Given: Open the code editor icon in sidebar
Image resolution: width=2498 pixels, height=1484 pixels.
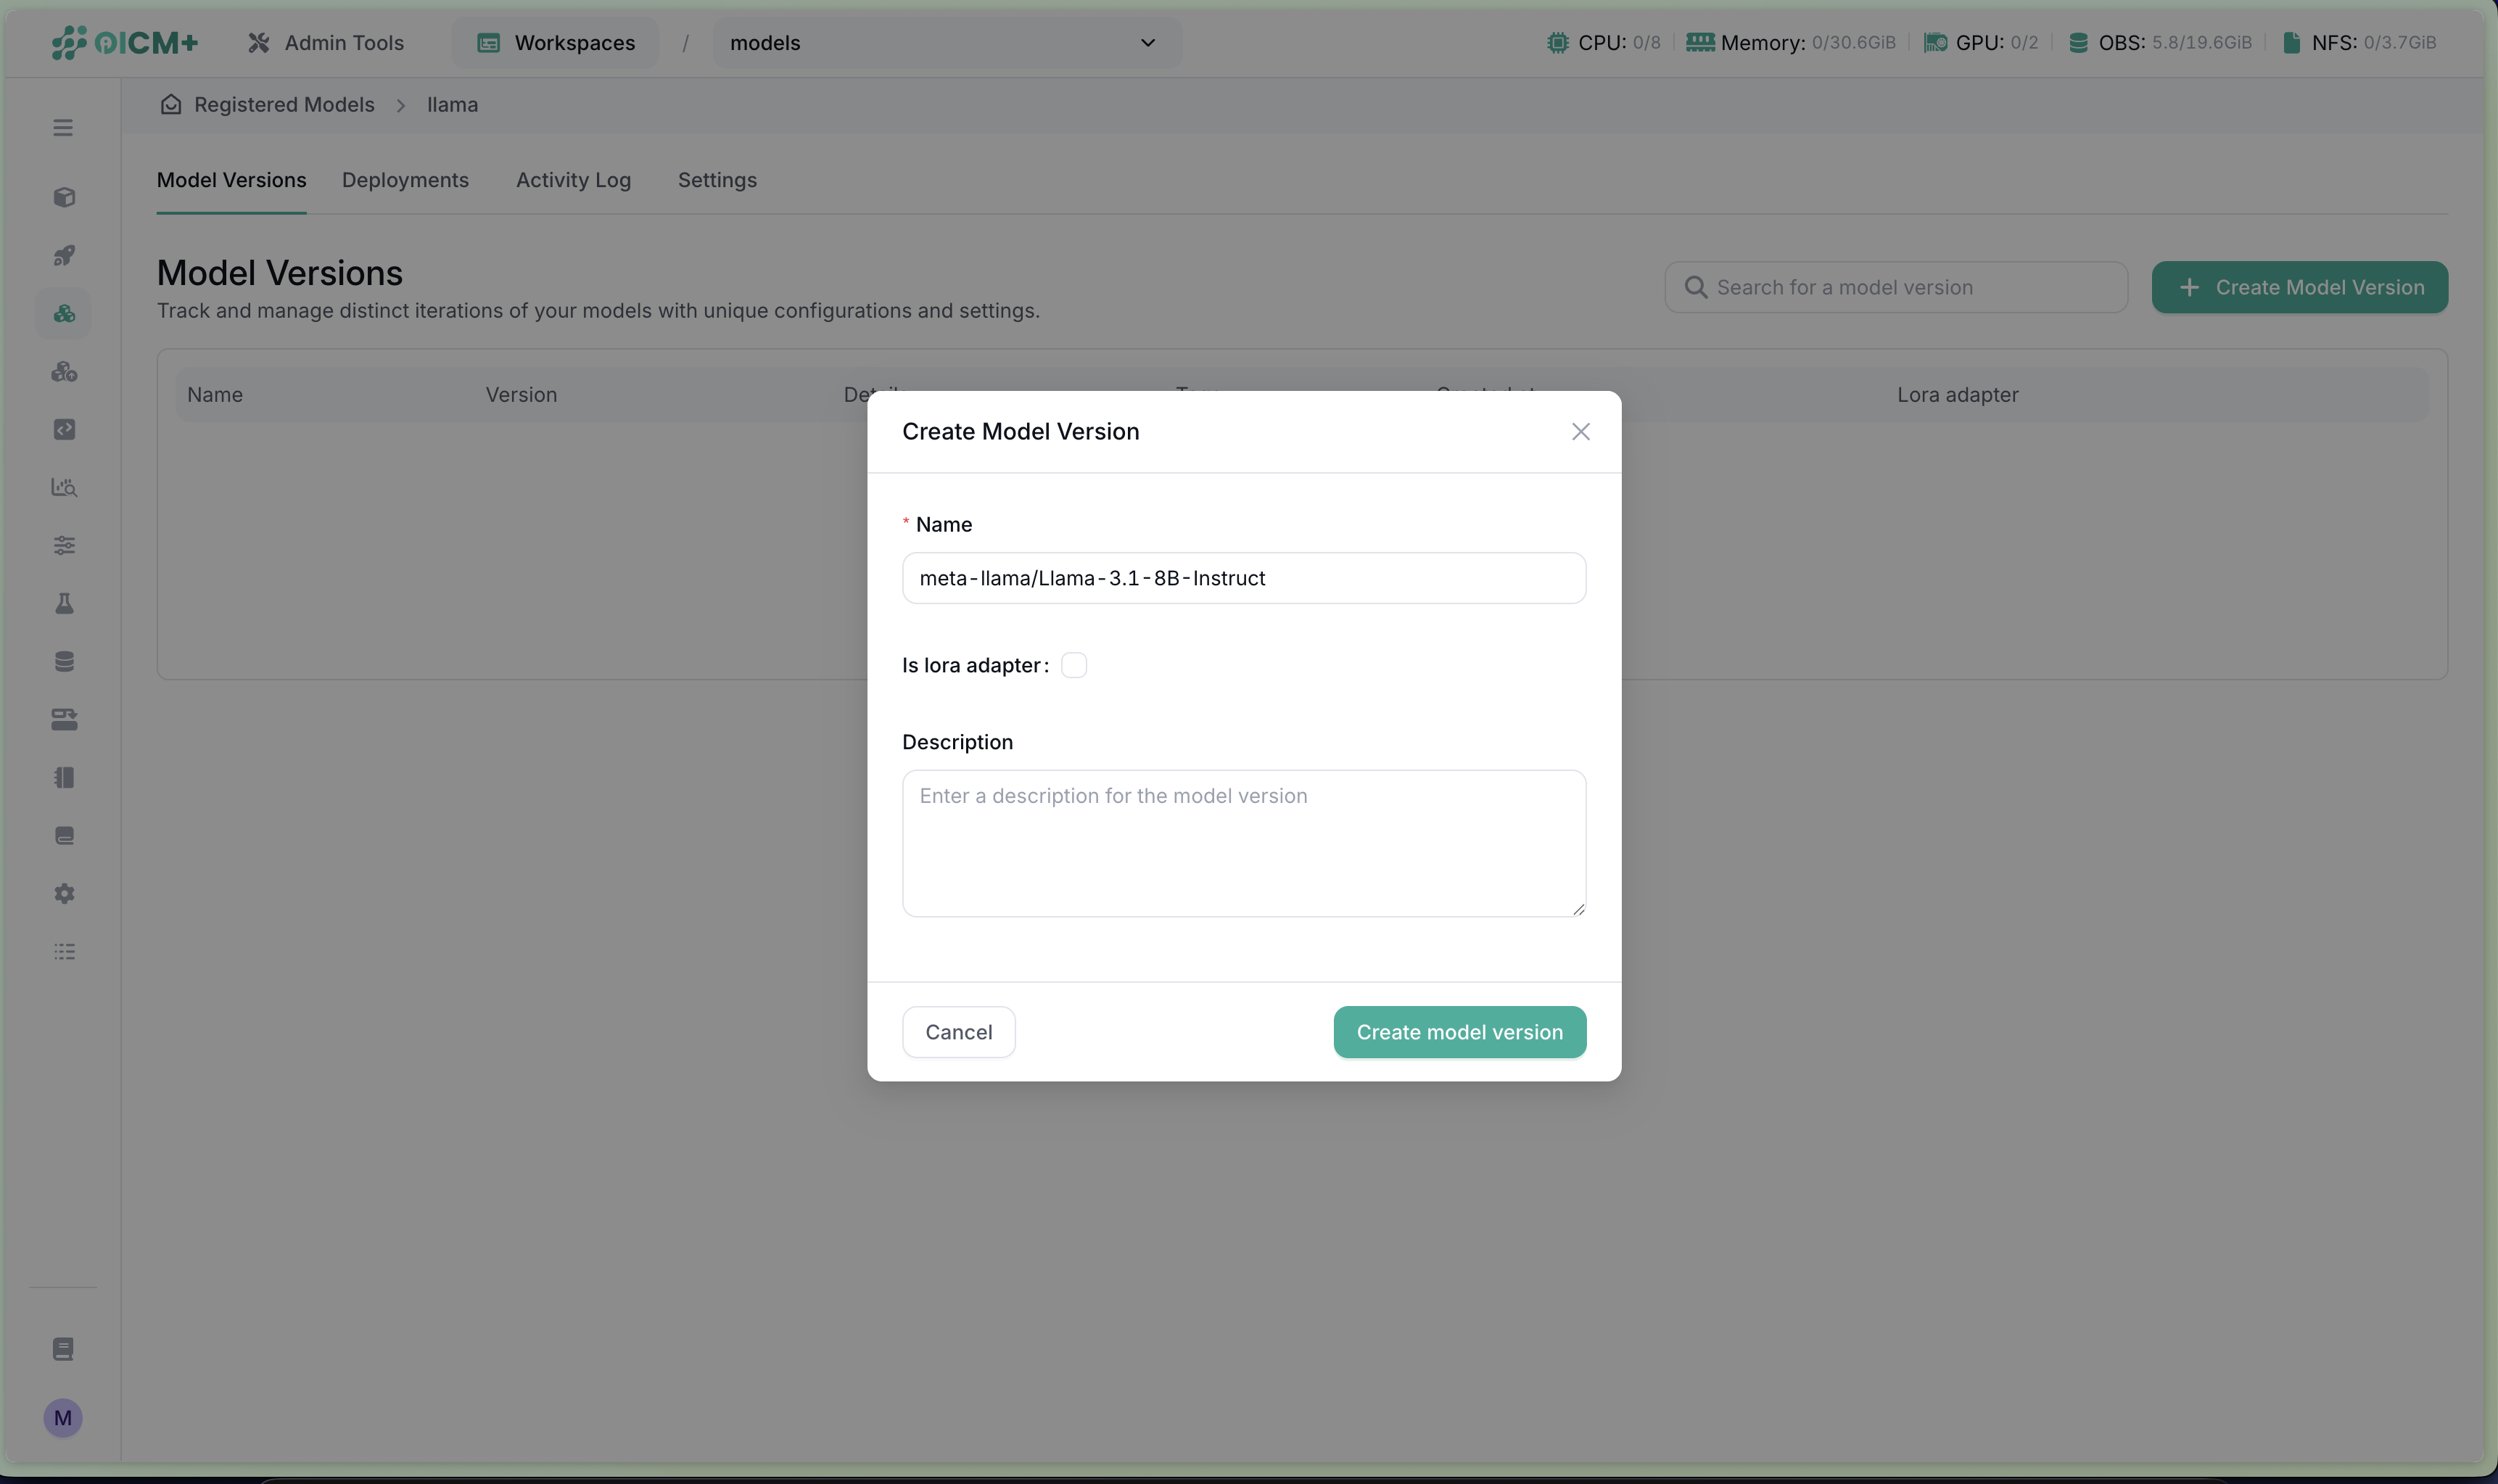Looking at the screenshot, I should pyautogui.click(x=64, y=429).
